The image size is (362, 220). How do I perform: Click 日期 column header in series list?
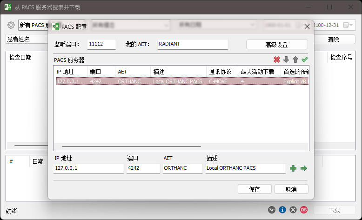tap(38, 161)
